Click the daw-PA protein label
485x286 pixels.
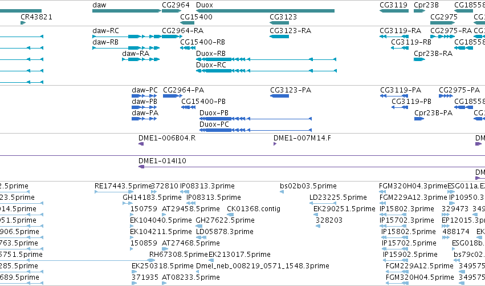click(x=145, y=113)
